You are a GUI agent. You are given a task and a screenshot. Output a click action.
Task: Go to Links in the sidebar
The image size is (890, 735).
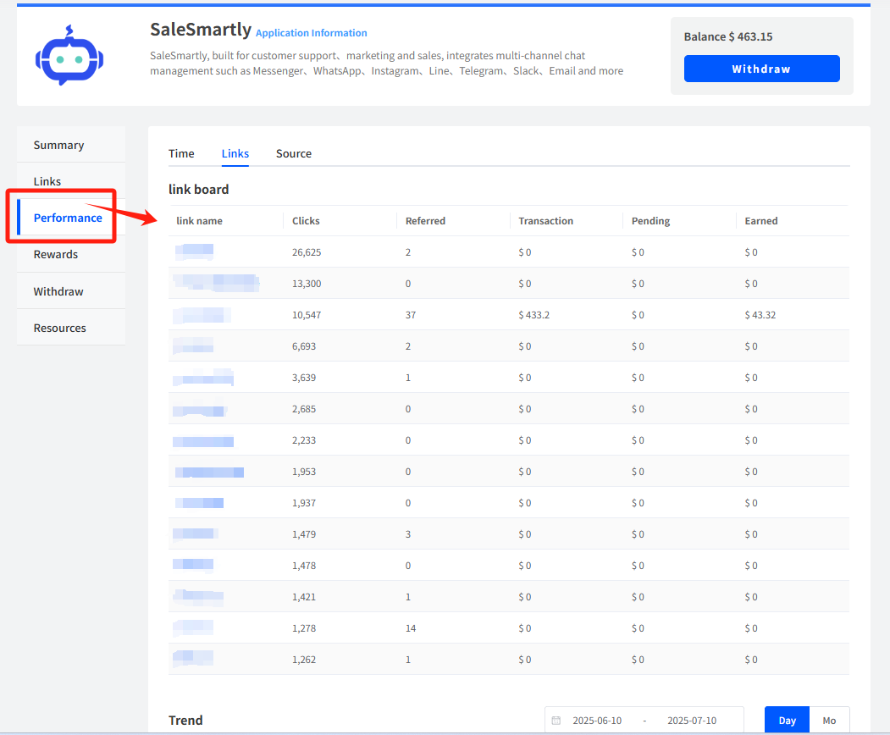click(x=47, y=181)
